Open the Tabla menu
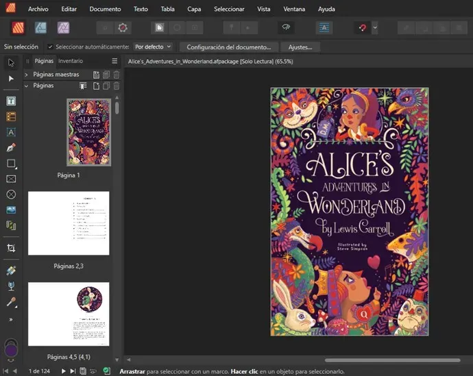The height and width of the screenshot is (376, 473). [x=167, y=9]
